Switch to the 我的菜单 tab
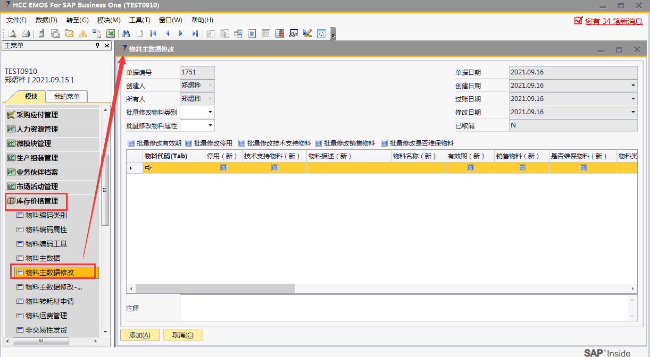This screenshot has width=650, height=357. 66,97
